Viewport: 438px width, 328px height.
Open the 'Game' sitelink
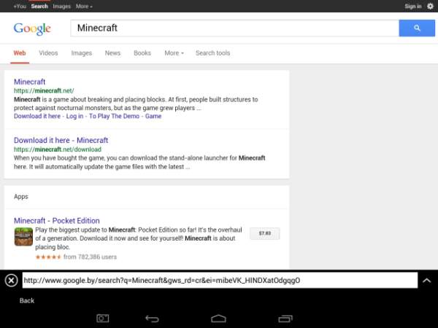(153, 116)
